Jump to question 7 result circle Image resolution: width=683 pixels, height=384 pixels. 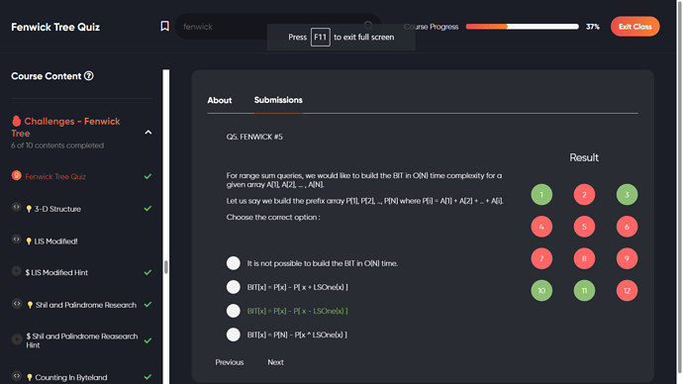tap(541, 258)
